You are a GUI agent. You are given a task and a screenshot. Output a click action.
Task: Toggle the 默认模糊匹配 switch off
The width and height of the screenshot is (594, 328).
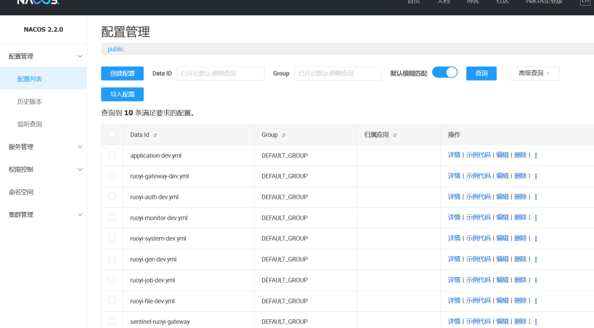[x=444, y=72]
